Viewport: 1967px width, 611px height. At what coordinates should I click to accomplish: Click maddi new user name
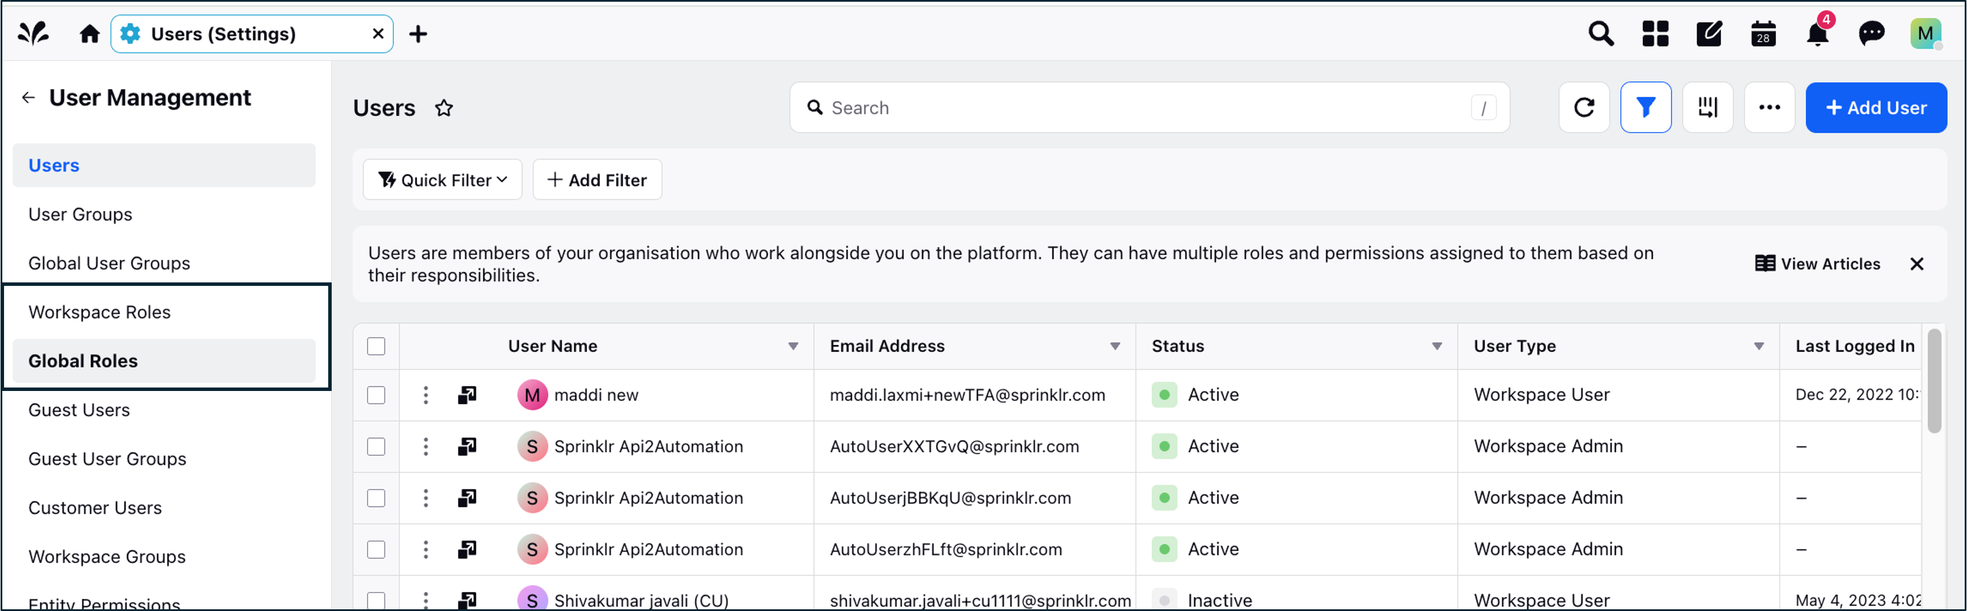tap(596, 395)
